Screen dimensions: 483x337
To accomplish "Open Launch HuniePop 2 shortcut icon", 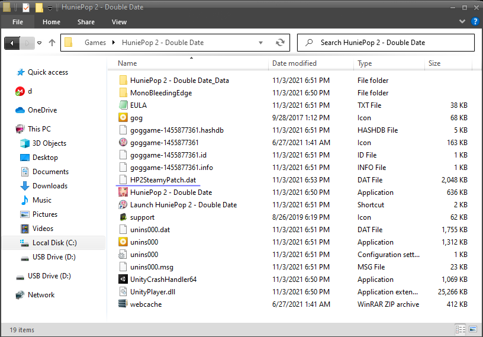I will [x=123, y=205].
